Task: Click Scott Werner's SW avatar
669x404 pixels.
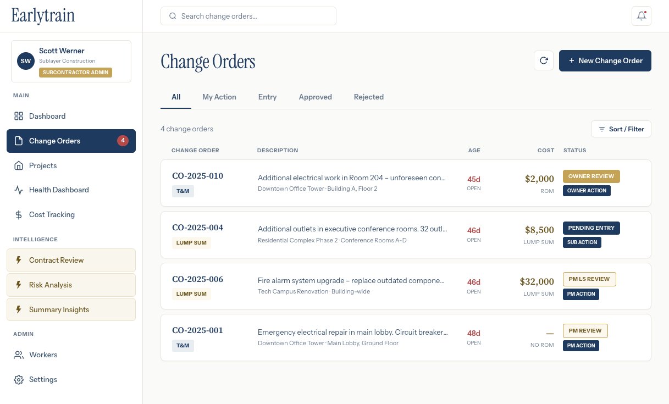Action: (25, 61)
